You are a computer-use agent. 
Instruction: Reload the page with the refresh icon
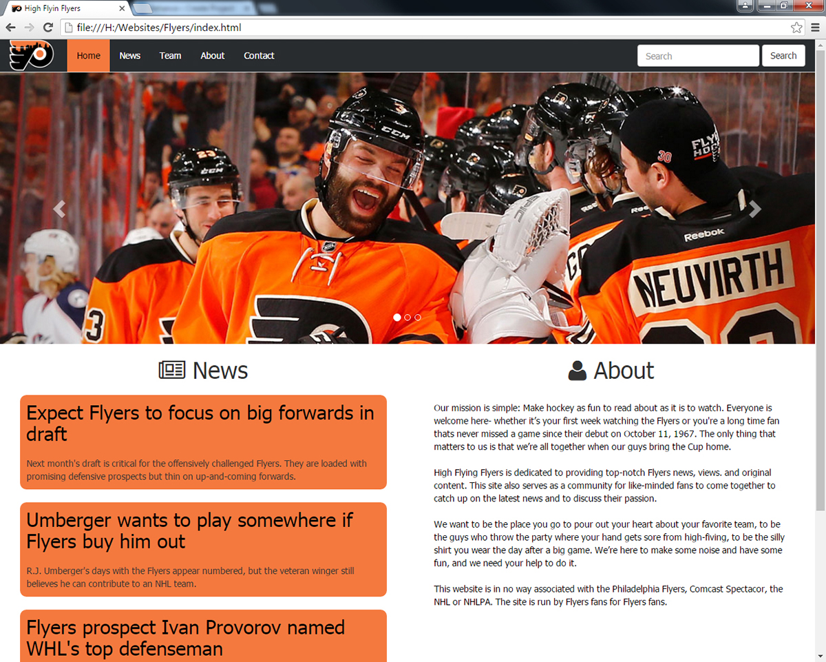(47, 28)
